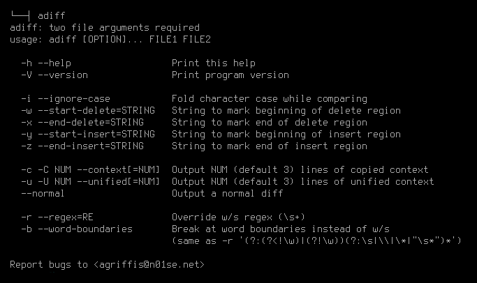Screen dimensions: 477x283
Task: Click 'Fold character case while comparing' description
Action: click(x=269, y=99)
